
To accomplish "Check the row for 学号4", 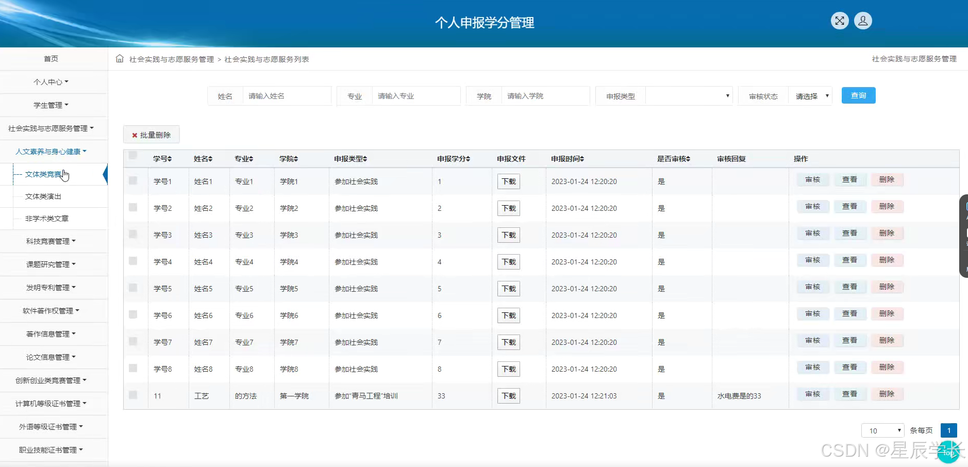I will (133, 261).
